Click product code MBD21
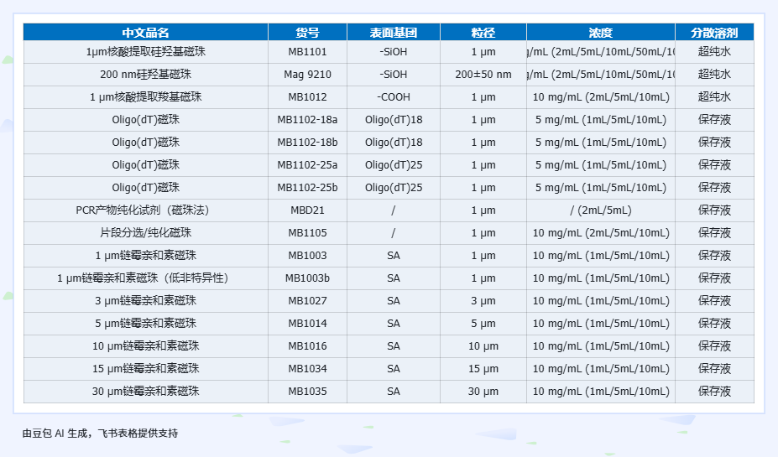 pos(307,210)
